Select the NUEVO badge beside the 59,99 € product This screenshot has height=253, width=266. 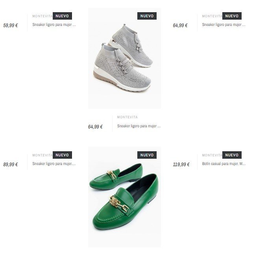tap(62, 16)
